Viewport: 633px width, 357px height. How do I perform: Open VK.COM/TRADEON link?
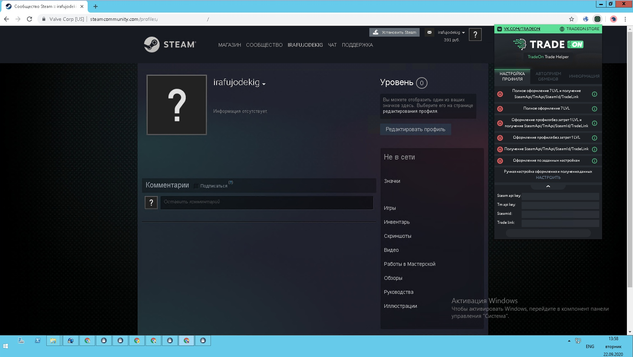(522, 29)
